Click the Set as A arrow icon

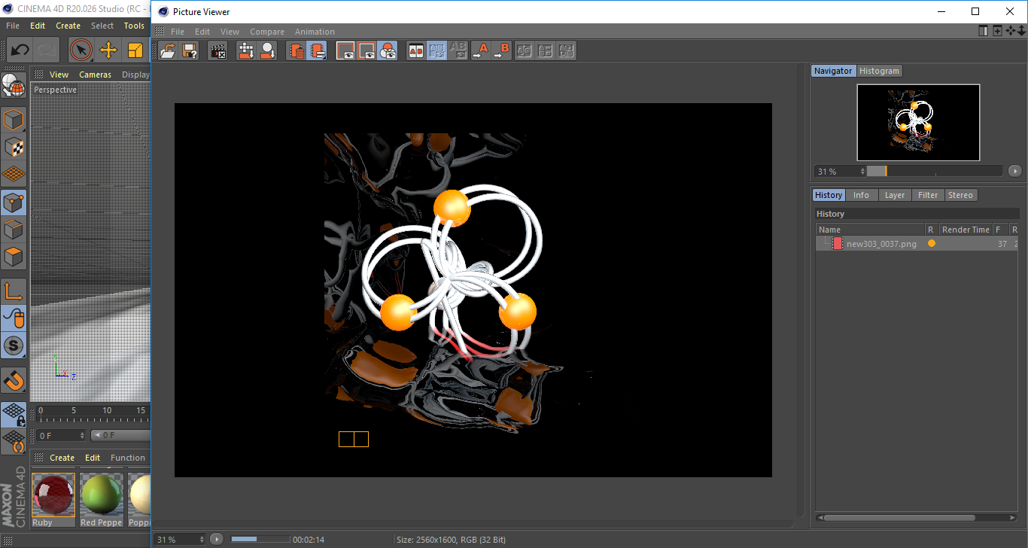coord(480,50)
